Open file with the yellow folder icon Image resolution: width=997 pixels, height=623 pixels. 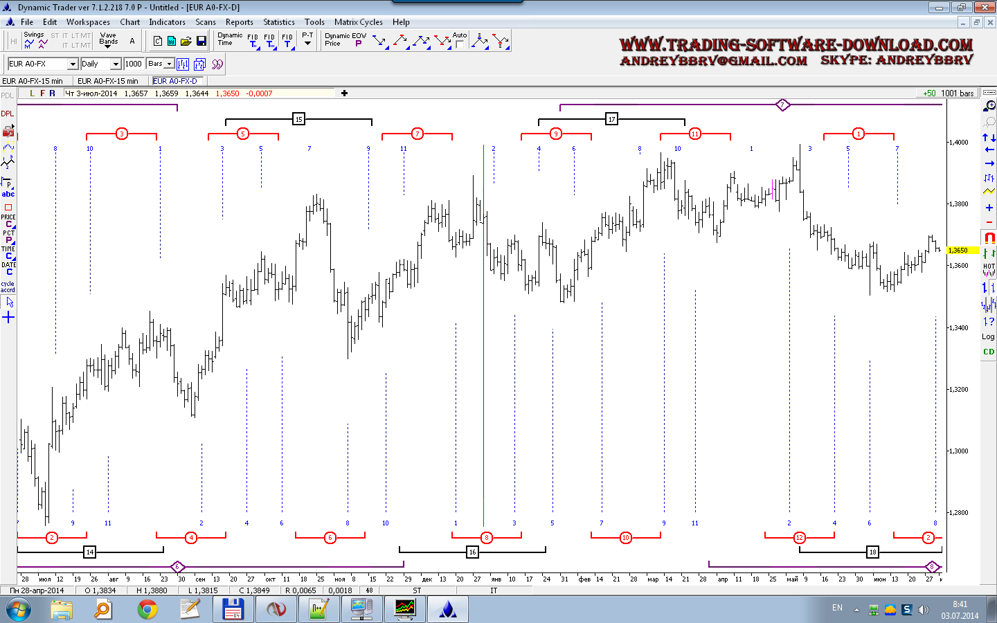pos(186,42)
